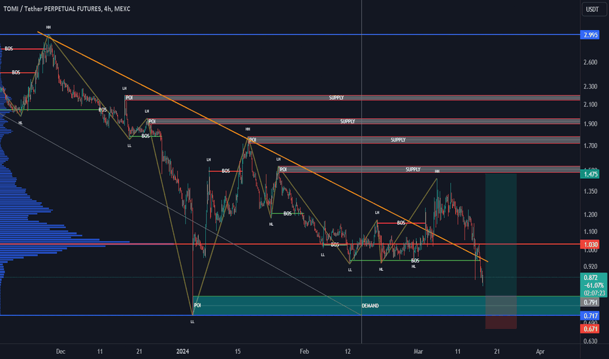
Task: Select the green 1.475 take-profit price label
Action: point(589,174)
